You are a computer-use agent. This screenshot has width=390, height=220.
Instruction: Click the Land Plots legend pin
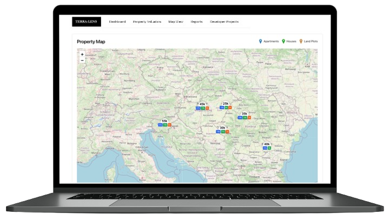click(x=301, y=41)
